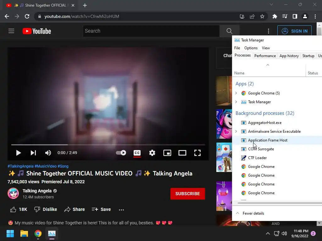Image resolution: width=322 pixels, height=241 pixels.
Task: Switch to Performance tab
Action: tap(265, 56)
